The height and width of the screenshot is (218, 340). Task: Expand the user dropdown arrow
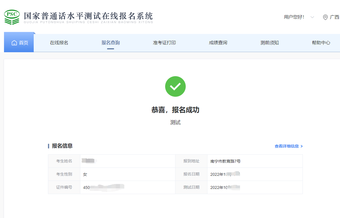(x=312, y=17)
